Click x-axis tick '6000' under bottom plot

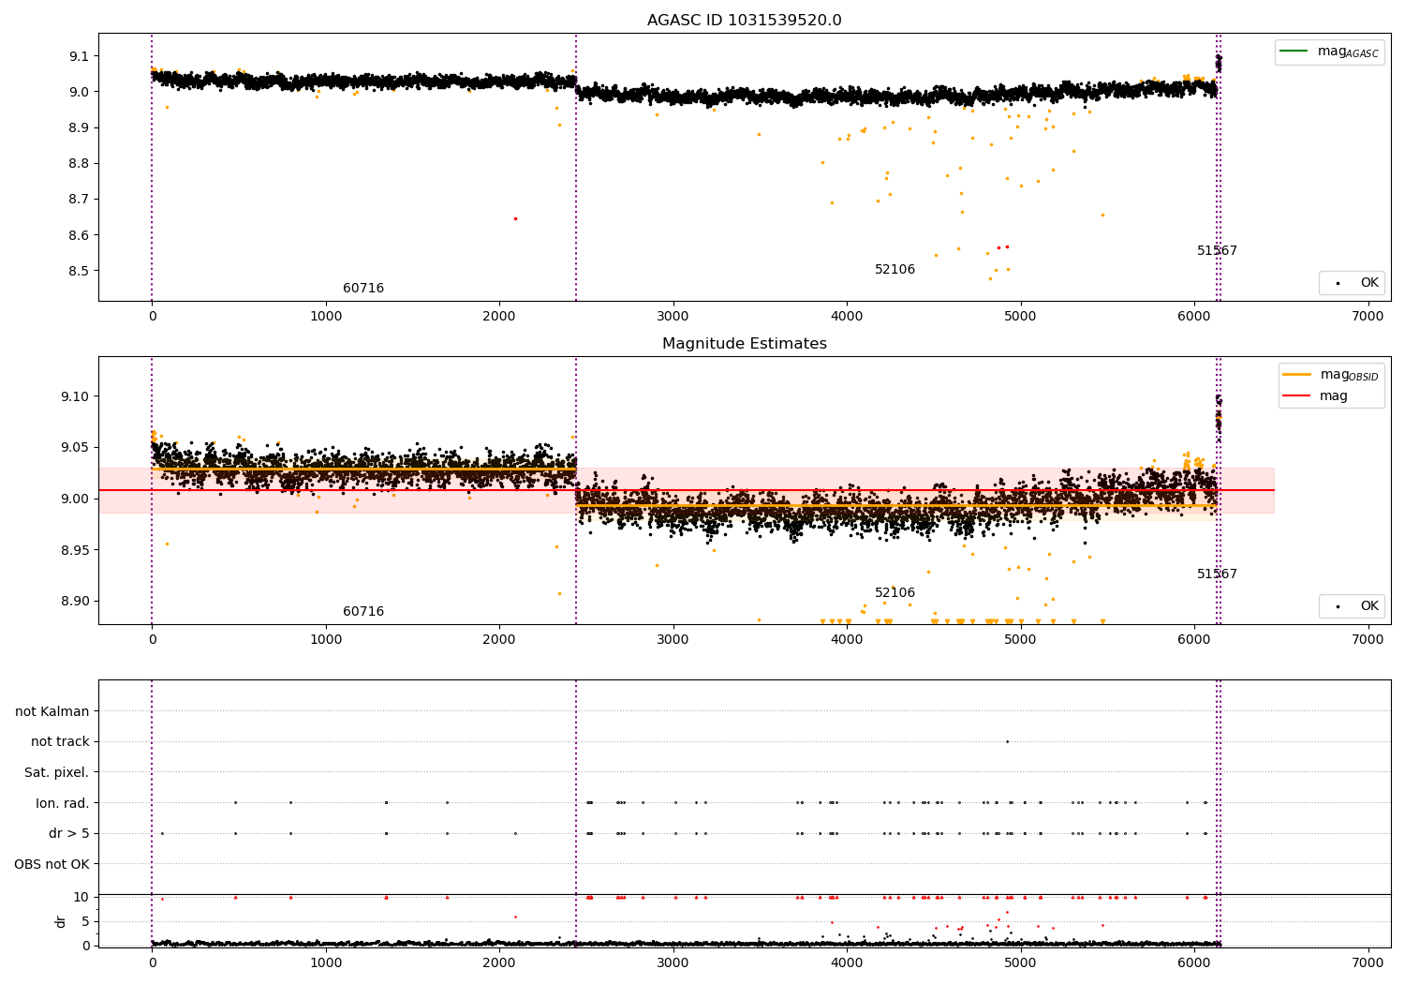coord(1194,963)
